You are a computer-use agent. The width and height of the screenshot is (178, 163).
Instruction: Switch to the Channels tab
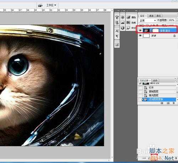point(151,16)
